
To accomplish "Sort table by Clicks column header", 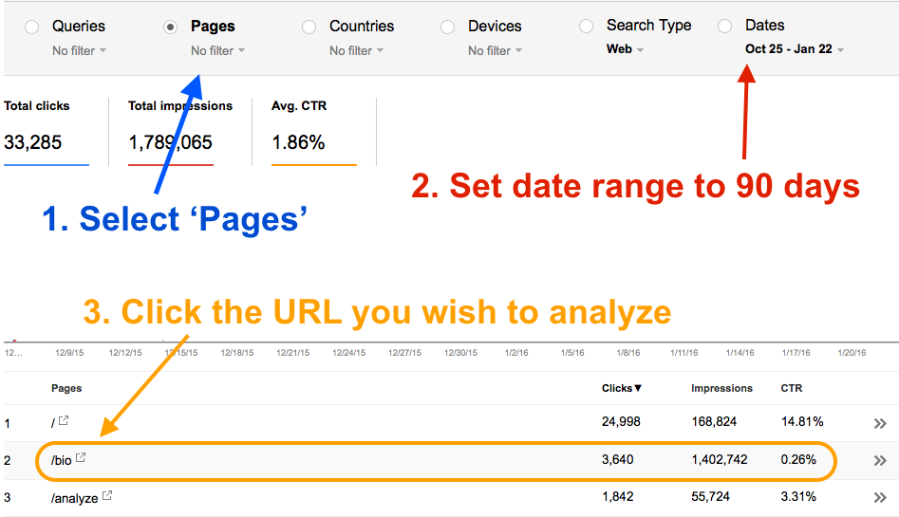I will [x=622, y=388].
